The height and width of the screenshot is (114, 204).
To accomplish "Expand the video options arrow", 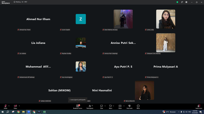I will (x=19, y=106).
